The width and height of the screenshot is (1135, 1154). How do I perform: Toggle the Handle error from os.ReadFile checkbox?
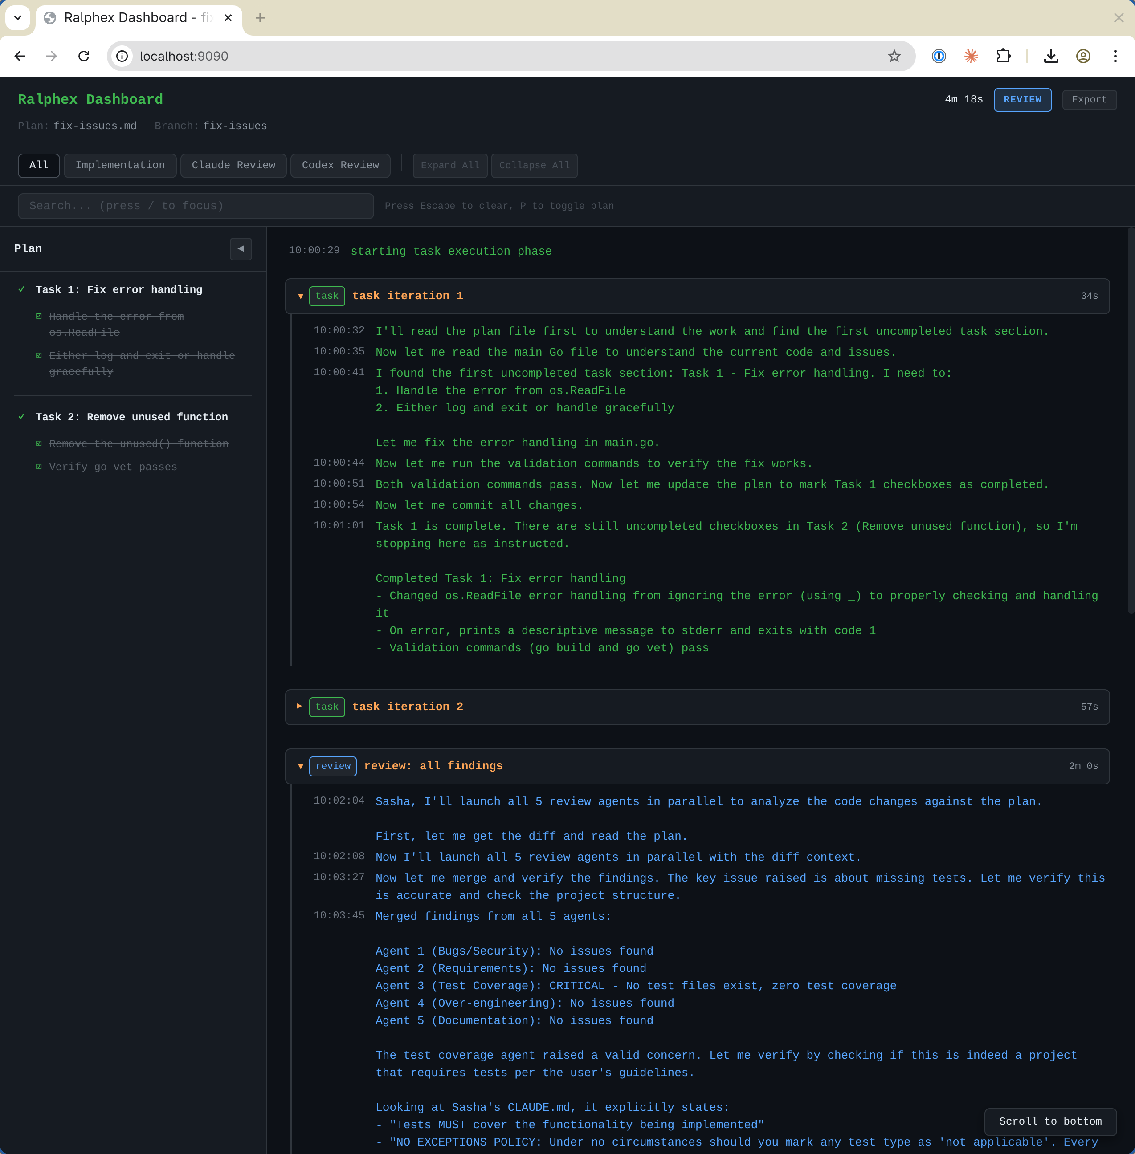(39, 317)
